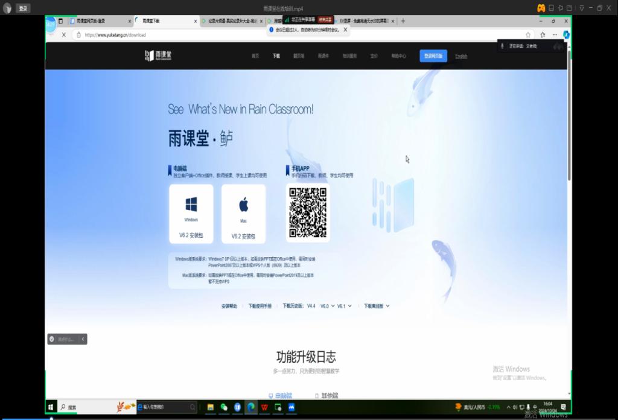
Task: Select the 其他端 upgrade log tab
Action: 327,396
